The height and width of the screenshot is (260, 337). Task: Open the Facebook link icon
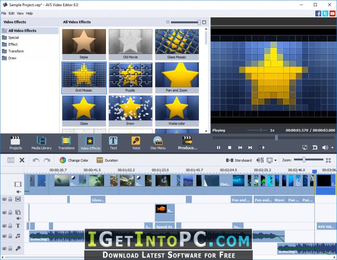click(x=318, y=14)
